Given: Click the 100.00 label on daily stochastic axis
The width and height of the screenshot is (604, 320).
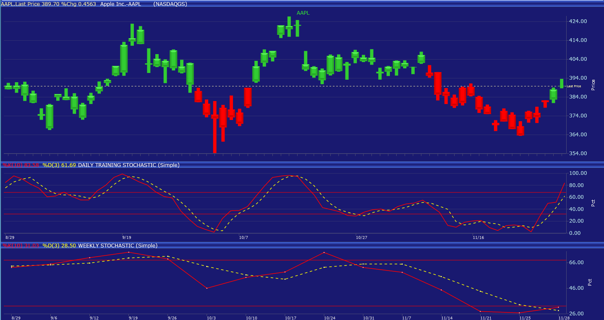Looking at the screenshot, I should (x=578, y=173).
